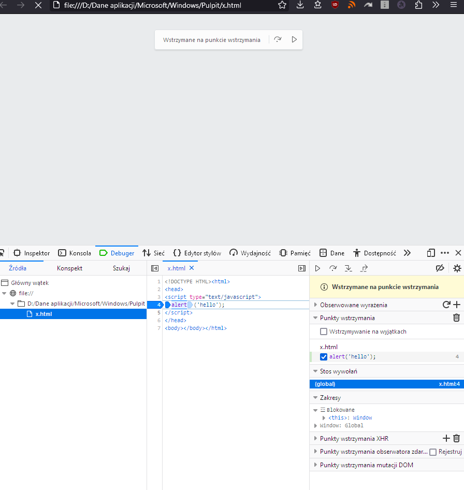Toggle responsive design mode icon
The width and height of the screenshot is (464, 490).
click(x=431, y=253)
